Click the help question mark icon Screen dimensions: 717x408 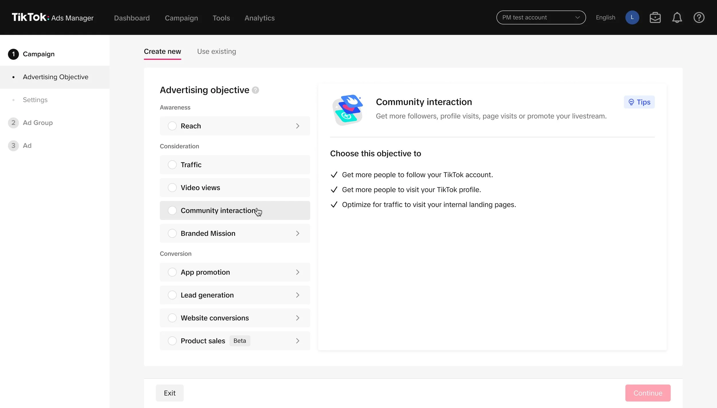click(x=699, y=18)
